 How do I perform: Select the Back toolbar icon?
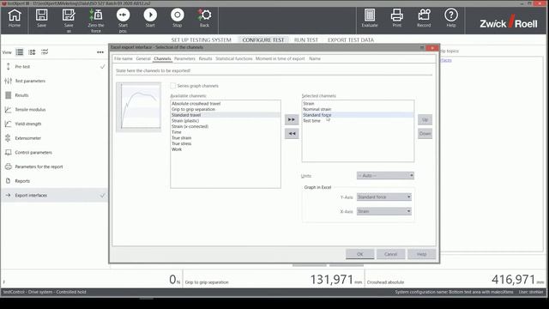pos(204,18)
